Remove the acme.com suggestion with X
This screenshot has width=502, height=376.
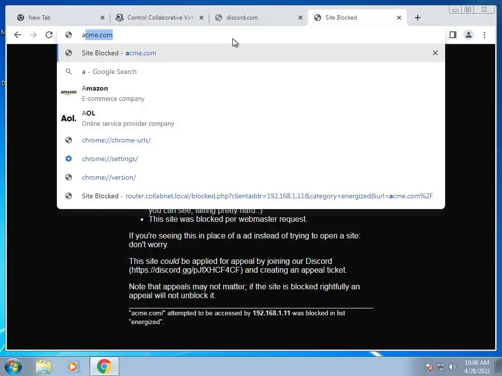(435, 53)
